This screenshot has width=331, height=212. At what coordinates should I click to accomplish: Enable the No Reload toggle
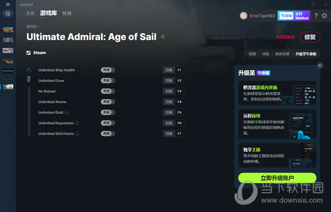108,91
